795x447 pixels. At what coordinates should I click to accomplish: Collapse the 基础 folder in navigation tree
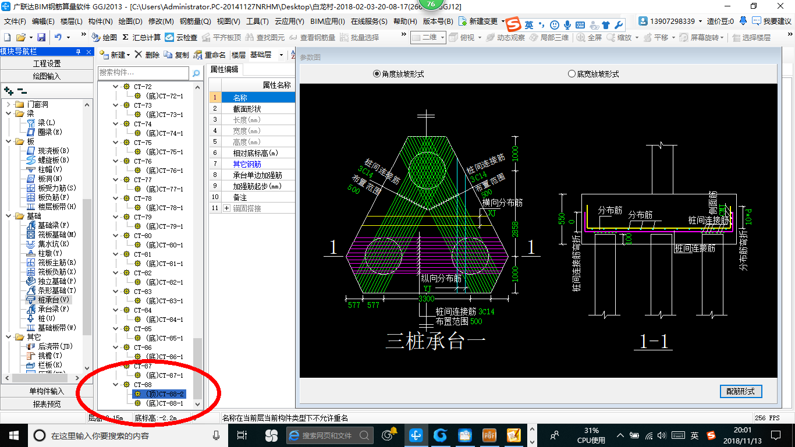[x=9, y=216]
